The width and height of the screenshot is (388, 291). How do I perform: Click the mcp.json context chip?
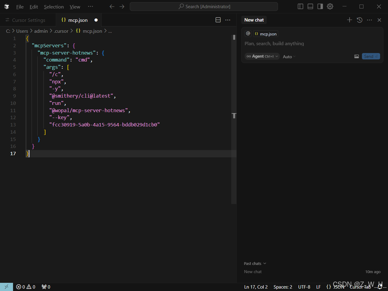(x=266, y=34)
